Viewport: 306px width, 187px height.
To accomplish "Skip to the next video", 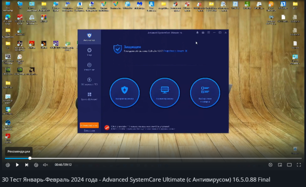I will pyautogui.click(x=27, y=165).
